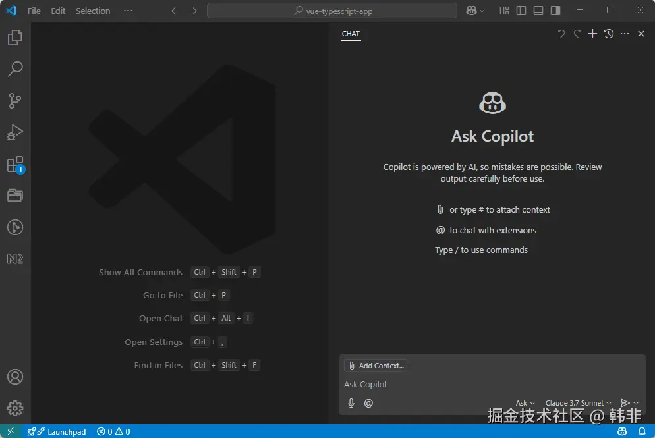The width and height of the screenshot is (655, 438).
Task: Toggle the secondary side bar
Action: coord(555,11)
